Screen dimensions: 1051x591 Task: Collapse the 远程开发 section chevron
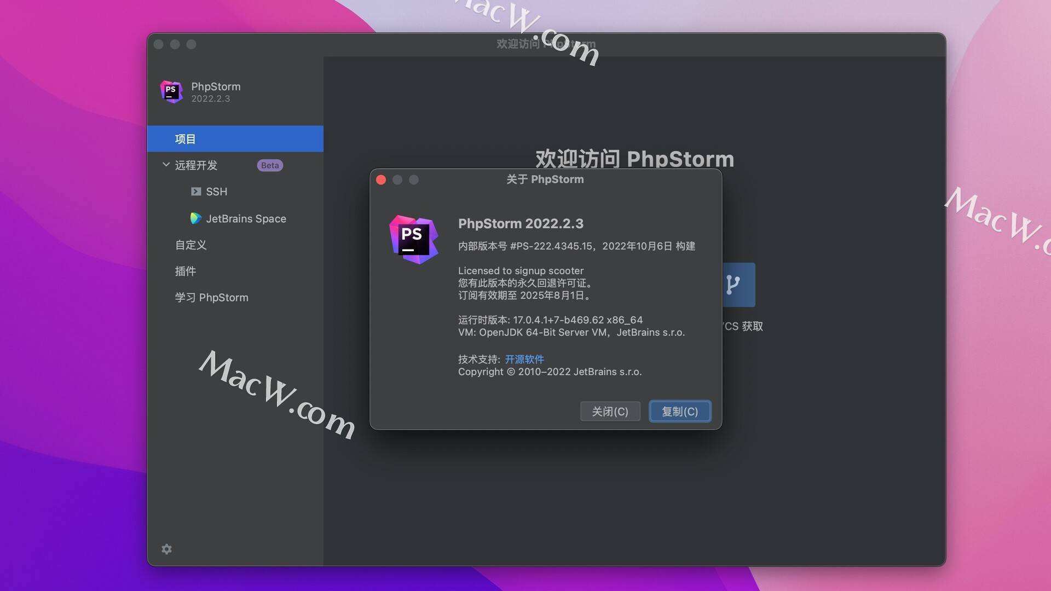(x=166, y=165)
